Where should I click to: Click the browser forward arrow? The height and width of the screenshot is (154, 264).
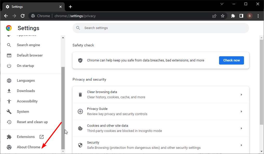point(14,16)
